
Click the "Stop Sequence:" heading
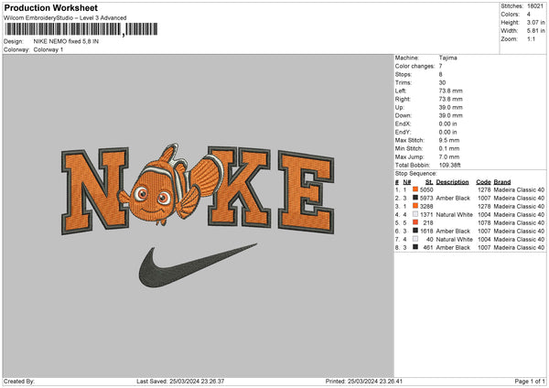pos(416,174)
